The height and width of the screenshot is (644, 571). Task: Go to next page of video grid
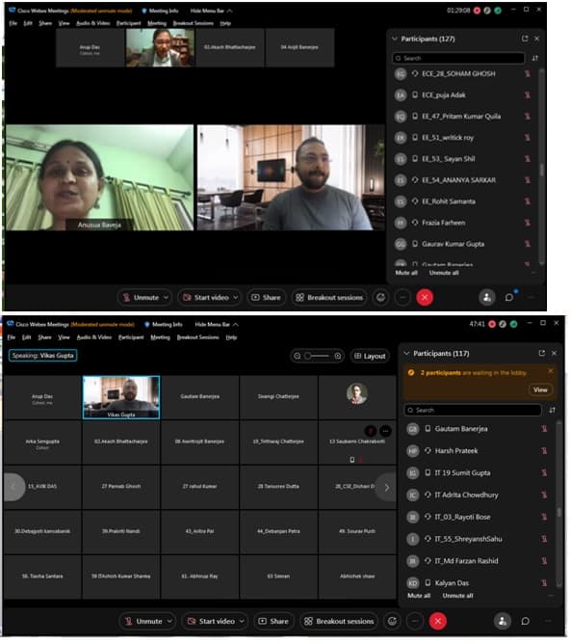386,488
